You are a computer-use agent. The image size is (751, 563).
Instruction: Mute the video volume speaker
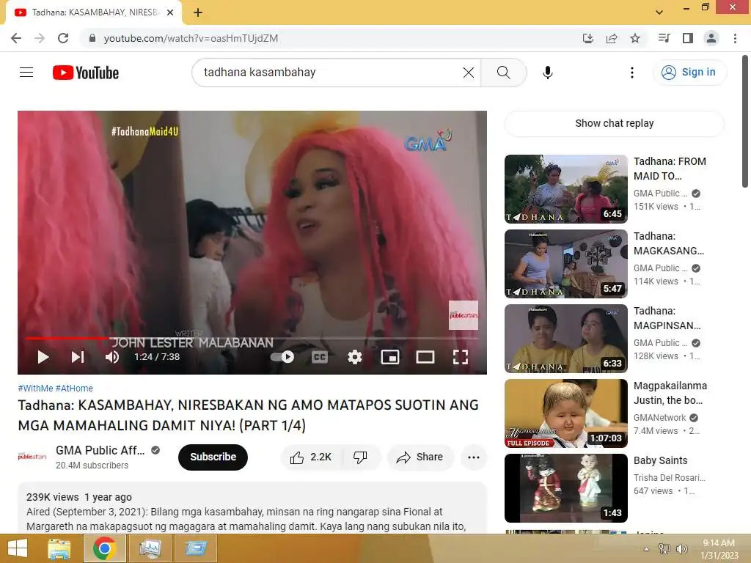click(x=112, y=357)
